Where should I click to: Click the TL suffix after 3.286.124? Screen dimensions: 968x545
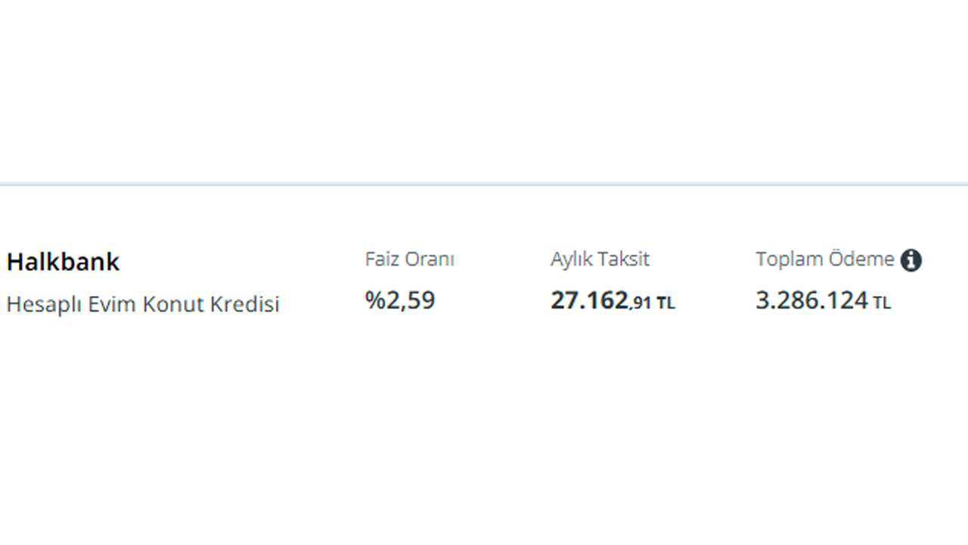point(882,303)
